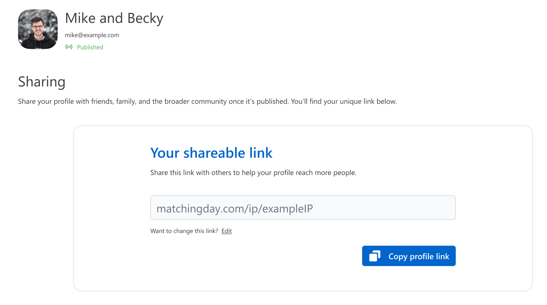
Task: Click the copy icon in the blue button
Action: pyautogui.click(x=375, y=256)
